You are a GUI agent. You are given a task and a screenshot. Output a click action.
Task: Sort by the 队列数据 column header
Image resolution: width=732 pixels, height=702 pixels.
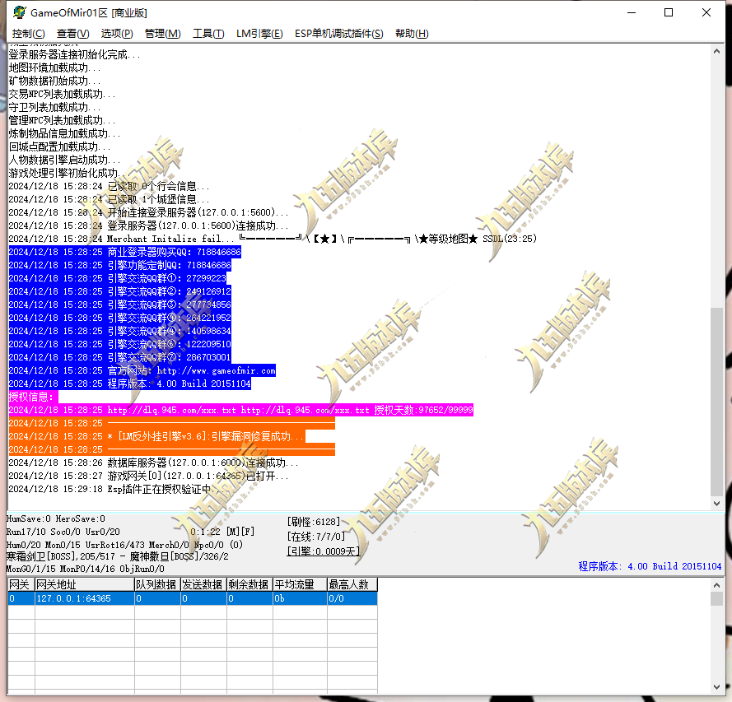coord(157,584)
